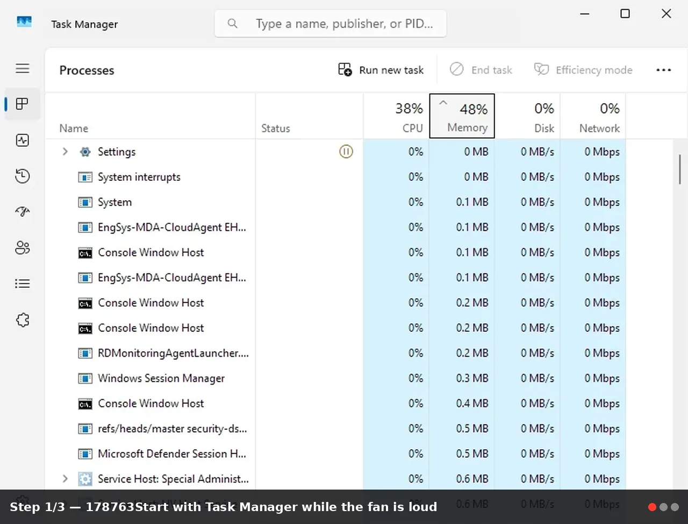
Task: Sort by the CPU column header
Action: 397,116
